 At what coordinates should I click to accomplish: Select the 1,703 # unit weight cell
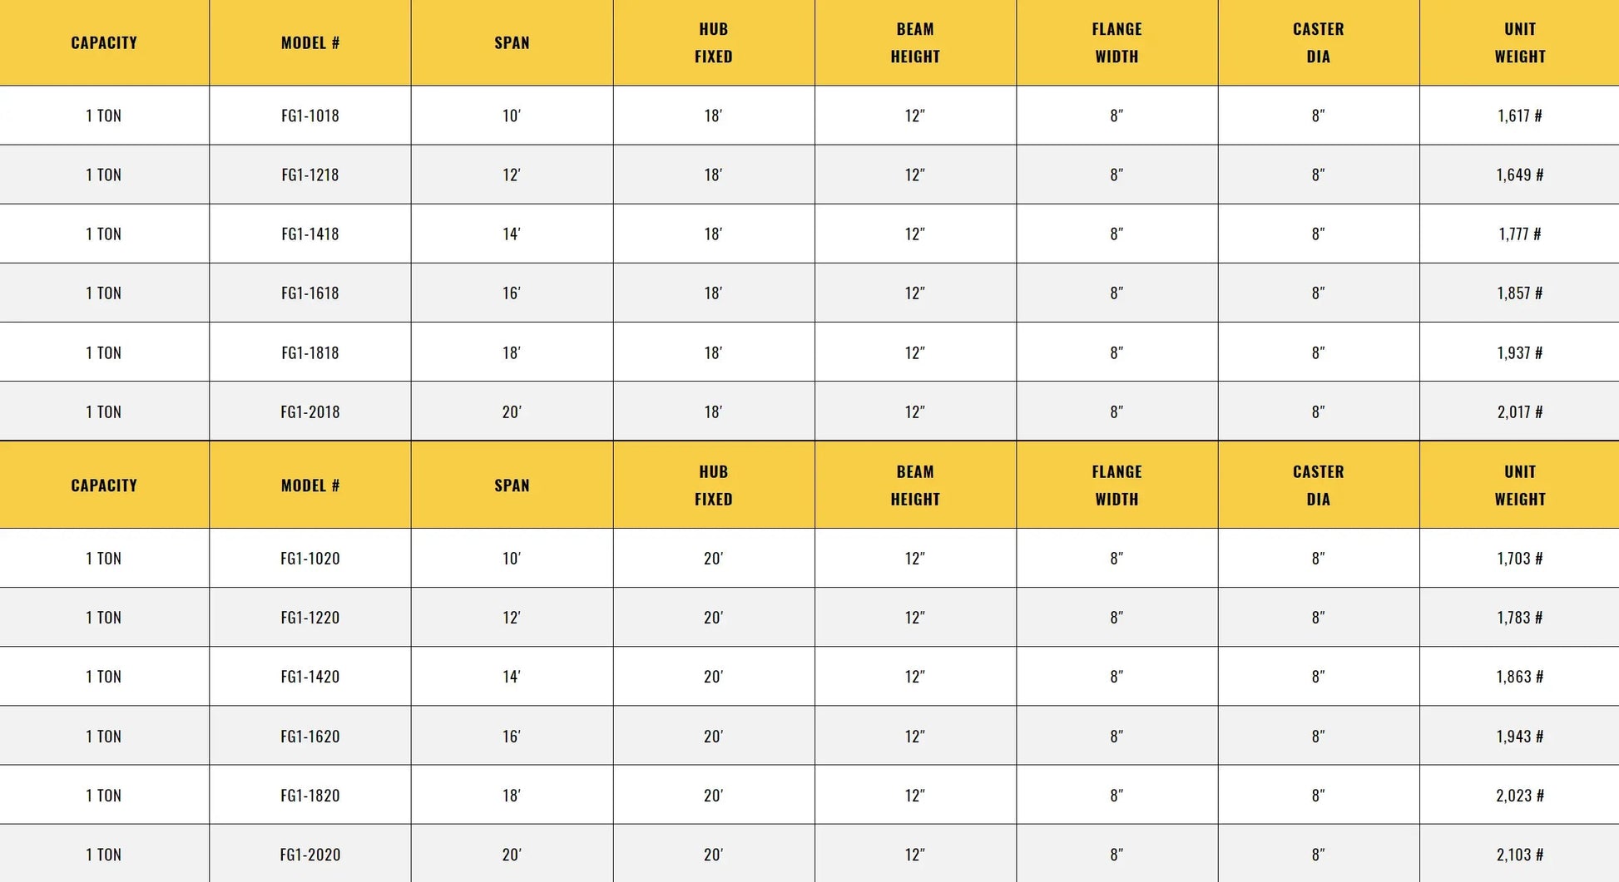pyautogui.click(x=1519, y=559)
